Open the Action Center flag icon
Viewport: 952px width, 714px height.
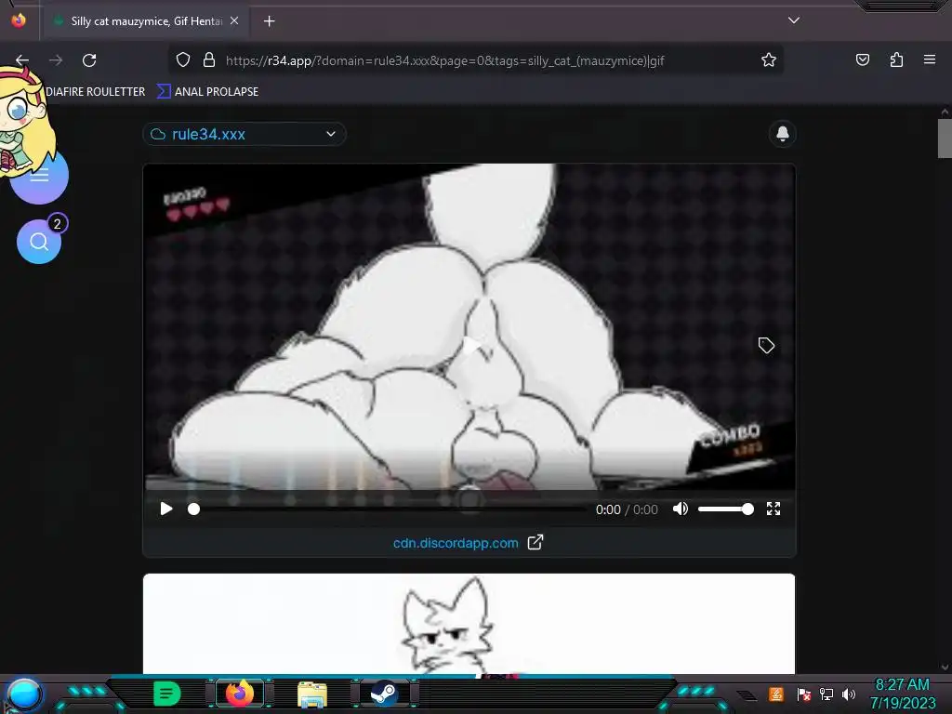tap(803, 694)
